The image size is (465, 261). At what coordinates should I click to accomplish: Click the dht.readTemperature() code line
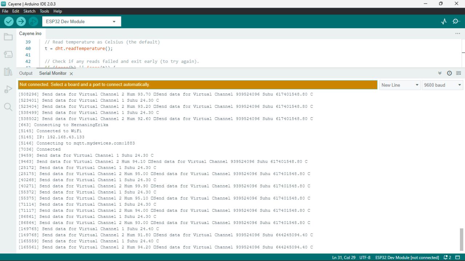(79, 48)
